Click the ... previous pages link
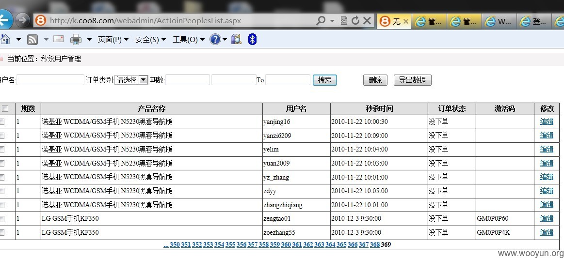Viewport: 564px width, 258px height. point(166,245)
